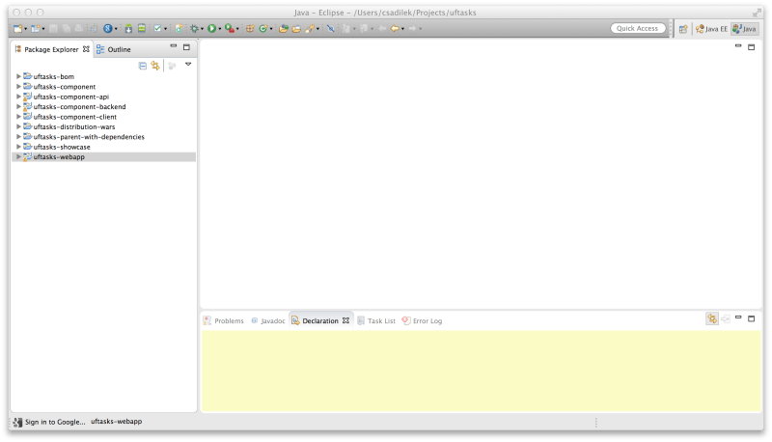Expand the uftasks-distribution-wars project
The width and height of the screenshot is (772, 442).
(x=18, y=126)
